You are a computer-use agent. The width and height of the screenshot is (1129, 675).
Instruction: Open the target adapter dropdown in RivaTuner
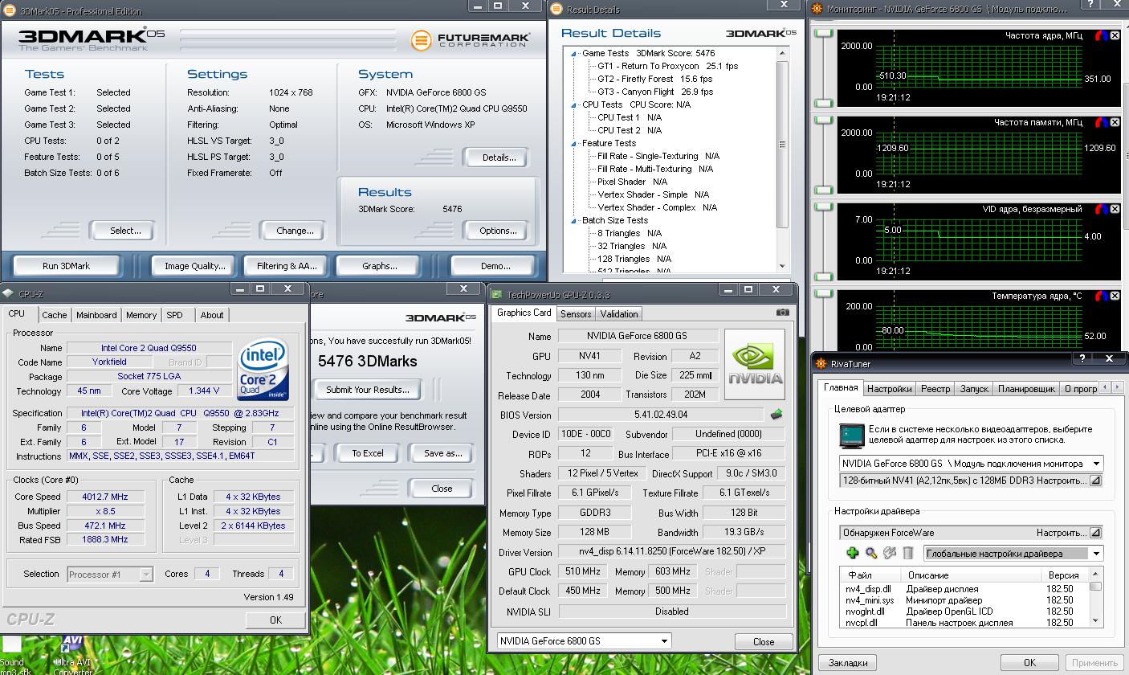coord(1096,464)
